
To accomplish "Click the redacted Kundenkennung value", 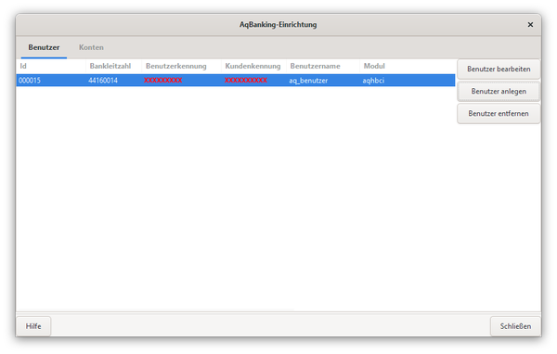I will tap(246, 81).
